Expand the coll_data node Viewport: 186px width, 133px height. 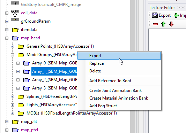point(7,13)
